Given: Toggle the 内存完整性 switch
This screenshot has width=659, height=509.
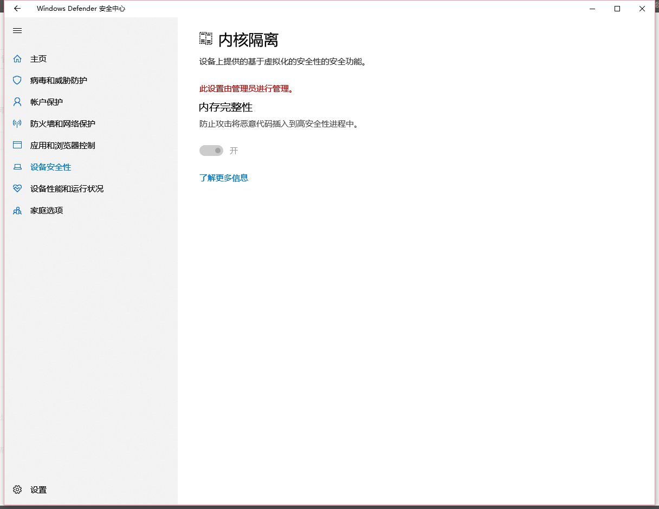Looking at the screenshot, I should pos(211,151).
